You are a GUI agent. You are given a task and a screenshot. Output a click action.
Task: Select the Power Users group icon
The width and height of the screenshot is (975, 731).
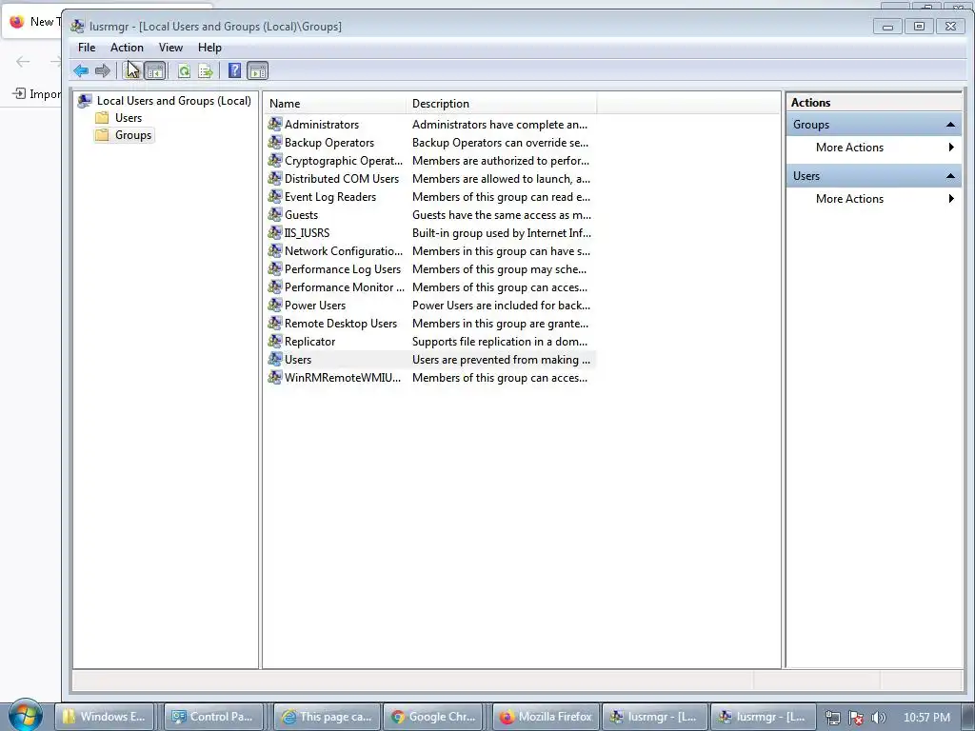275,306
